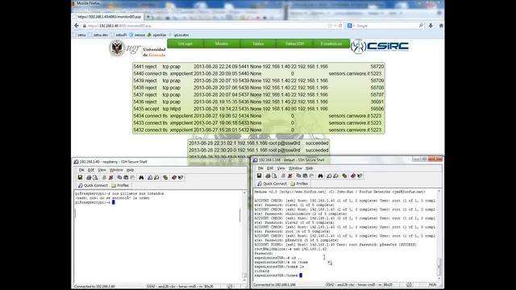Click SSH log row 2013-08-28 22:31:02 succeeded
The image size is (516, 290).
pyautogui.click(x=259, y=143)
